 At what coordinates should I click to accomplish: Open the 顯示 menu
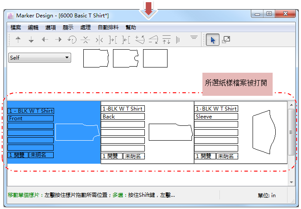pos(68,27)
